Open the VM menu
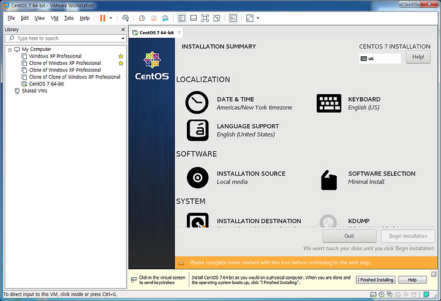Screen dimensions: 441x301 [55, 18]
